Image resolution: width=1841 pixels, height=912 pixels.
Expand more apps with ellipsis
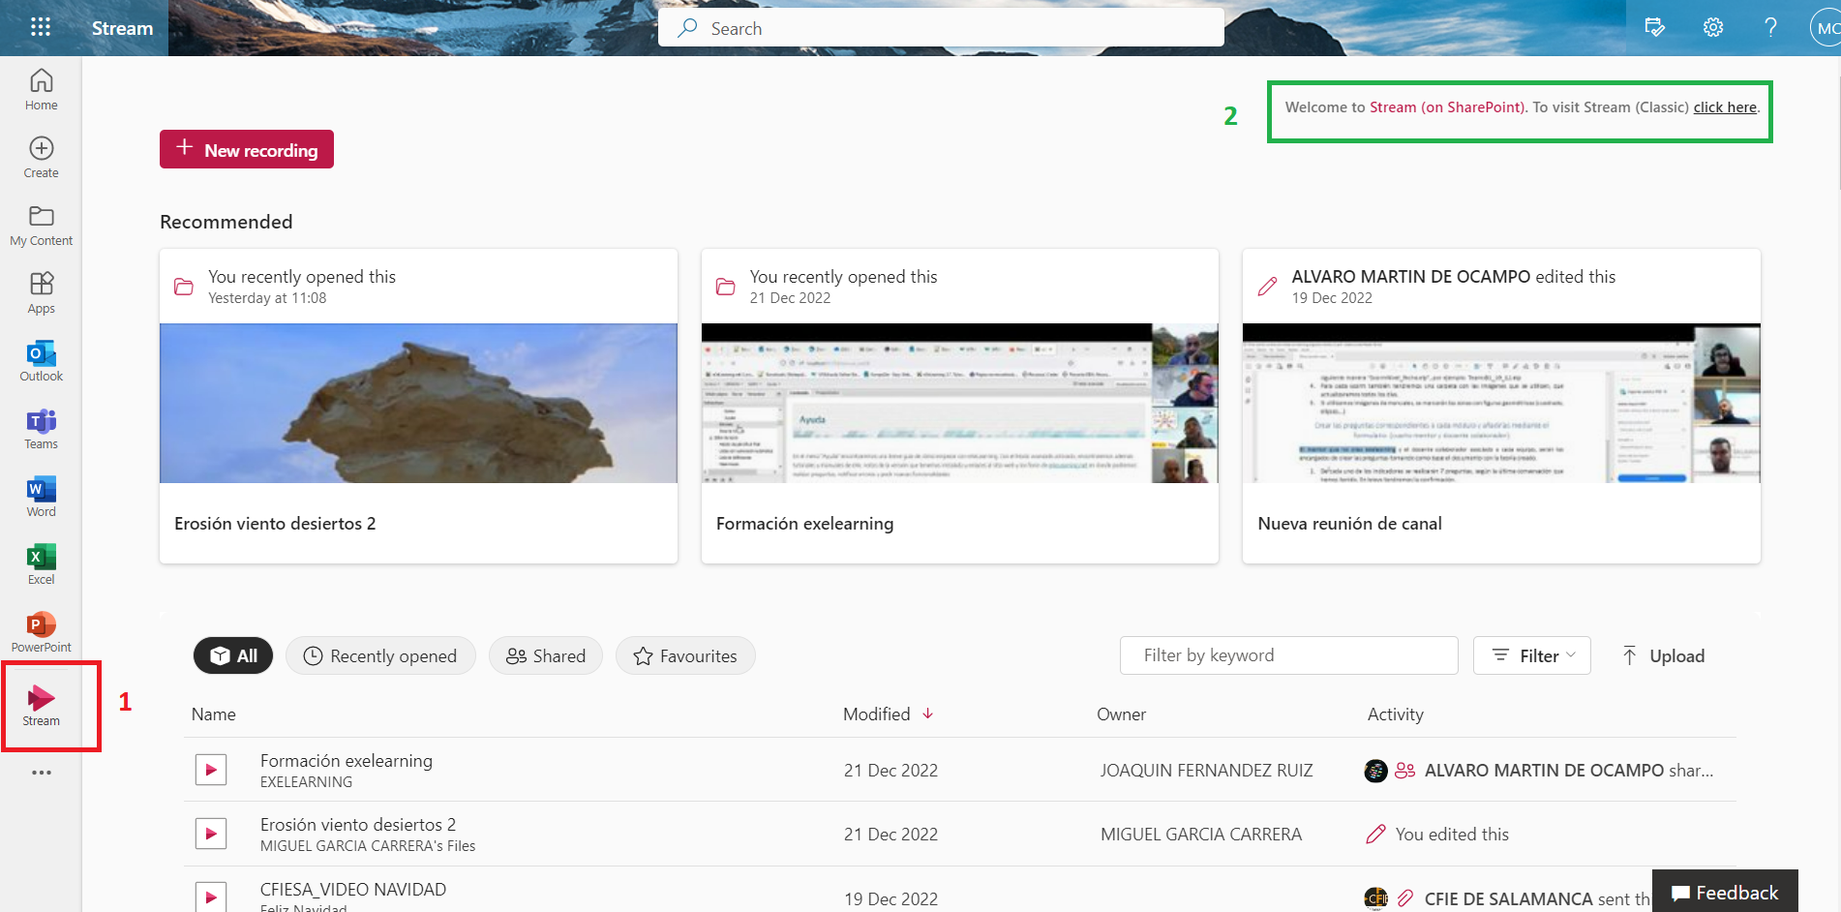[41, 773]
